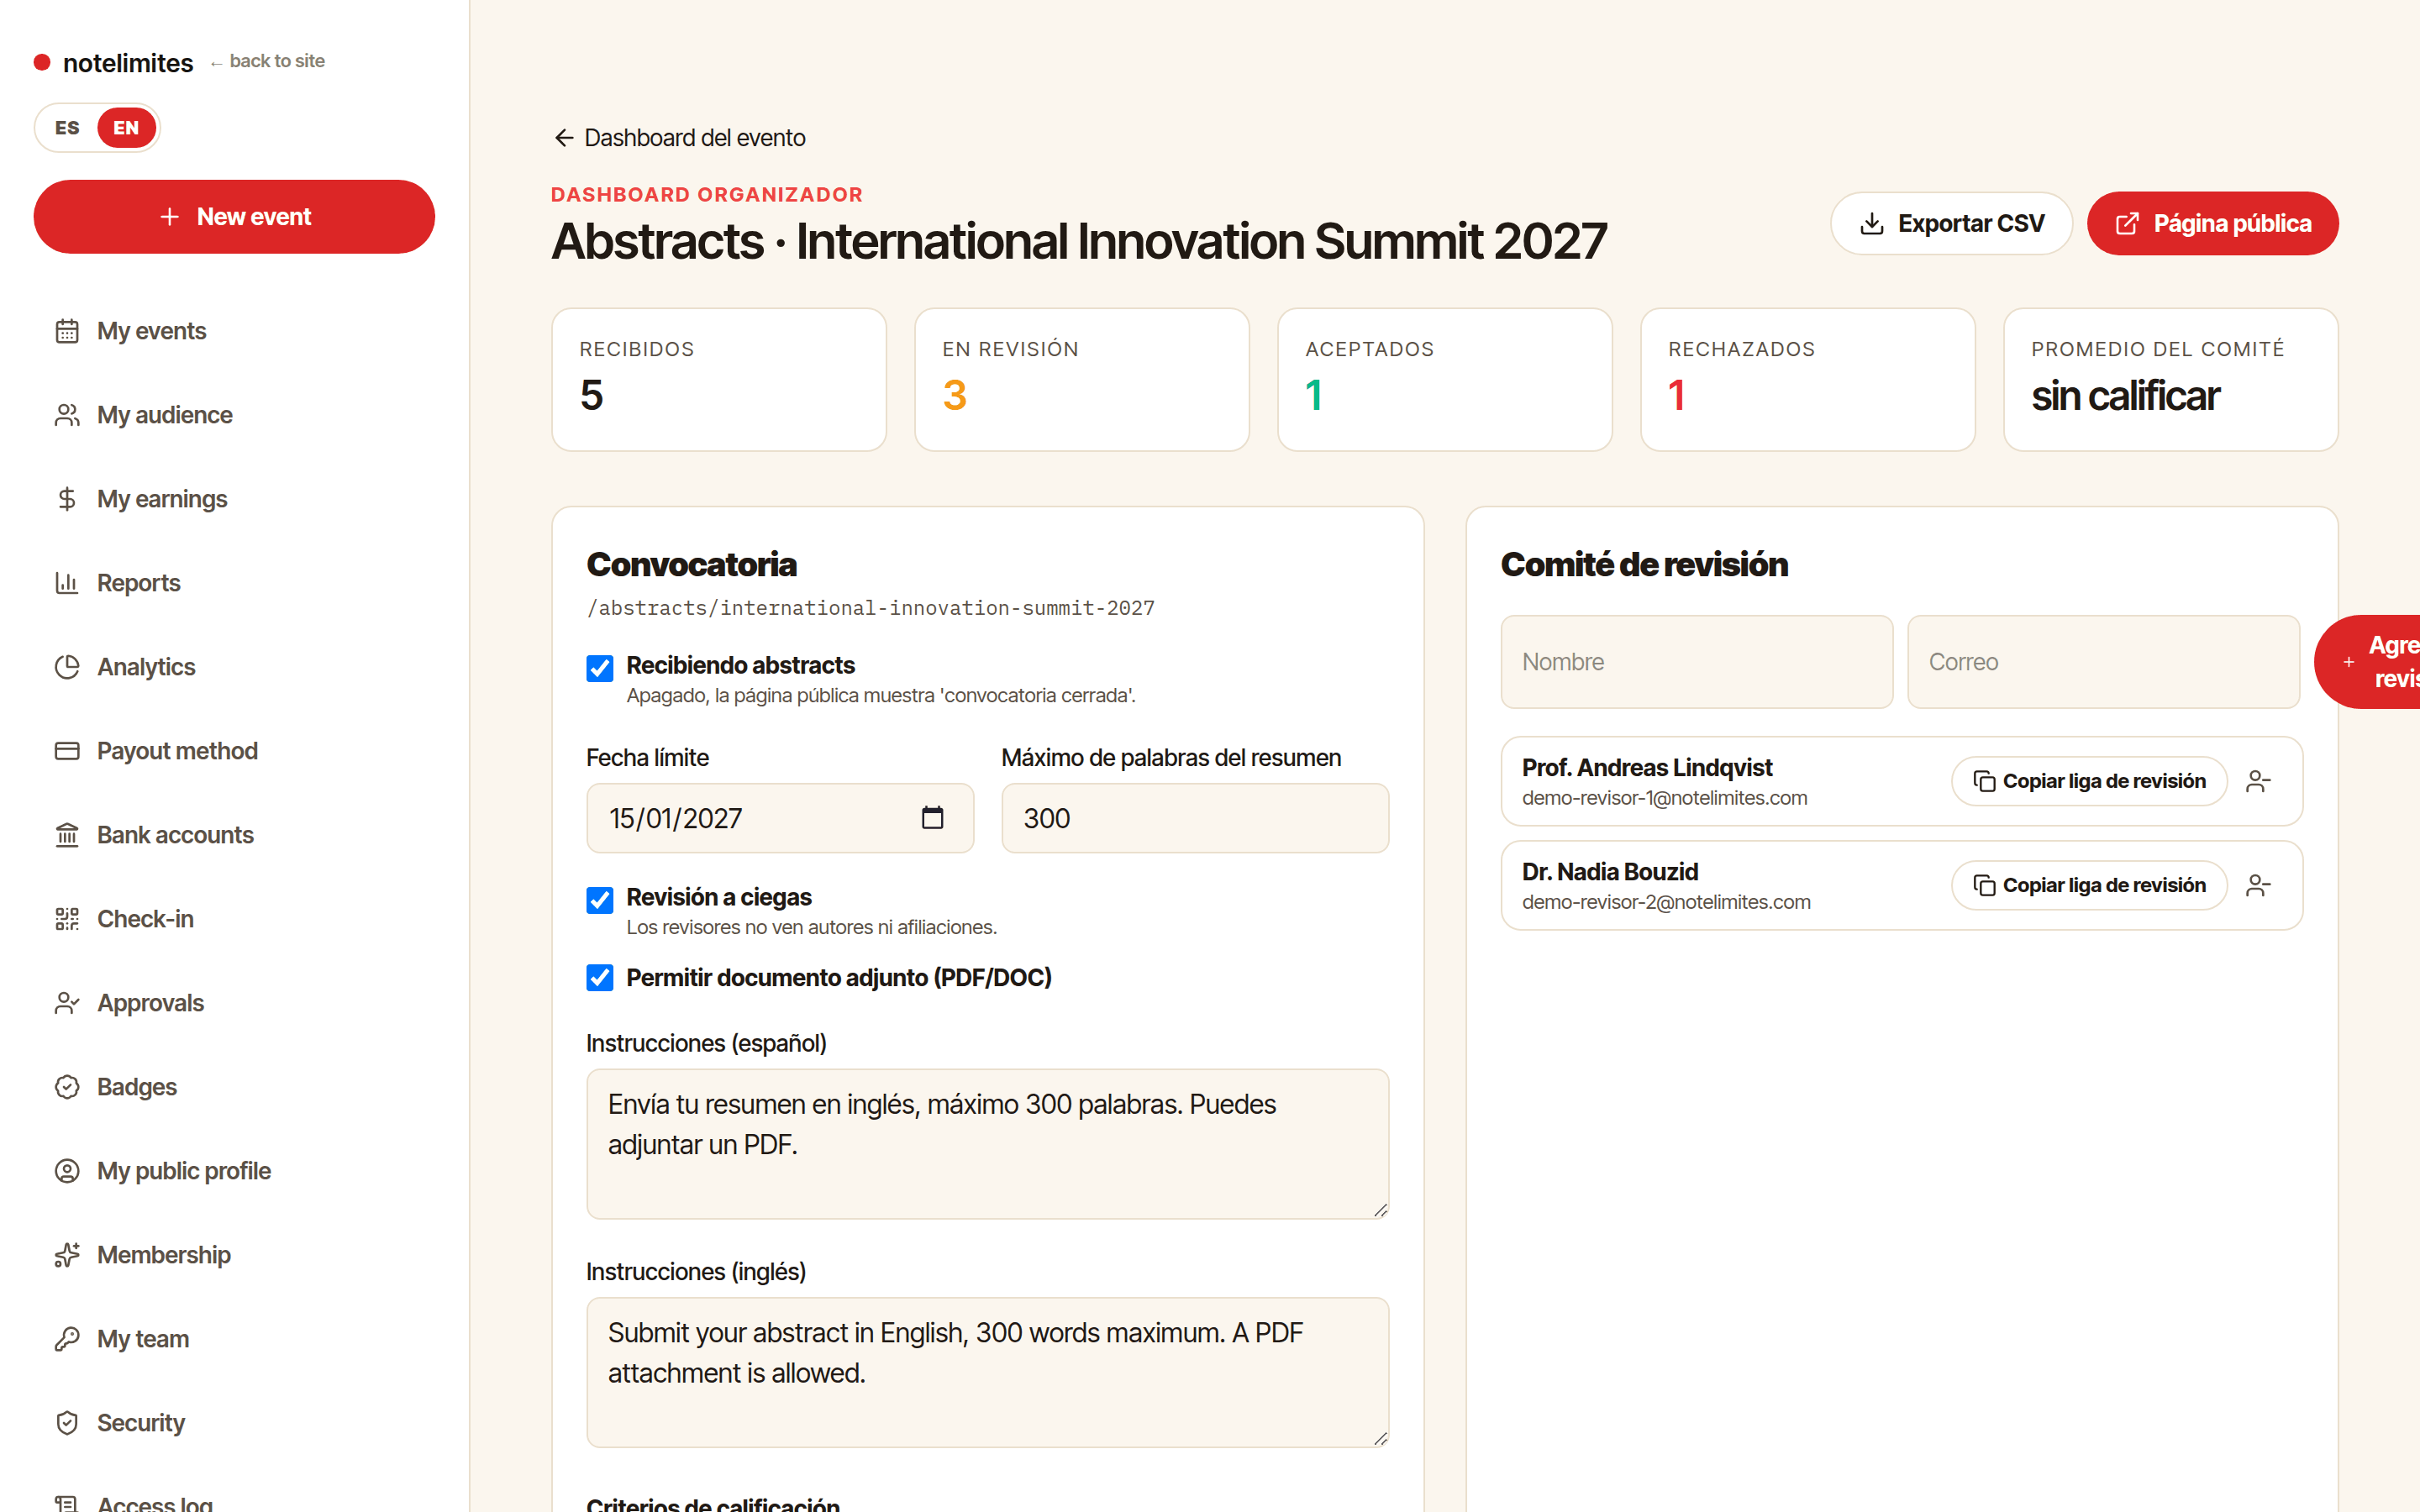Toggle Recibiendo abstracts checkbox
This screenshot has height=1512, width=2420.
pyautogui.click(x=600, y=668)
